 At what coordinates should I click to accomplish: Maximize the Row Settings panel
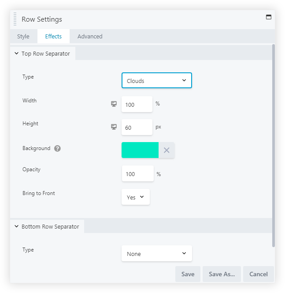click(x=268, y=17)
